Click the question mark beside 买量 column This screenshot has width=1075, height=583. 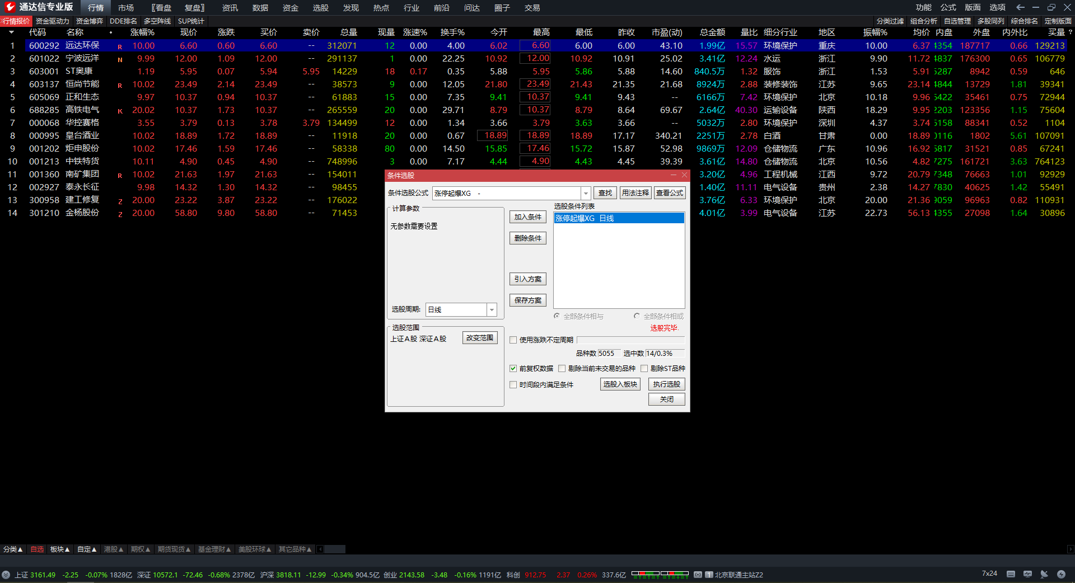1071,32
